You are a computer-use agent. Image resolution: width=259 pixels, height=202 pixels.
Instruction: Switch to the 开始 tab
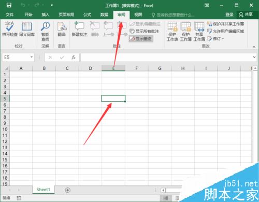click(28, 15)
